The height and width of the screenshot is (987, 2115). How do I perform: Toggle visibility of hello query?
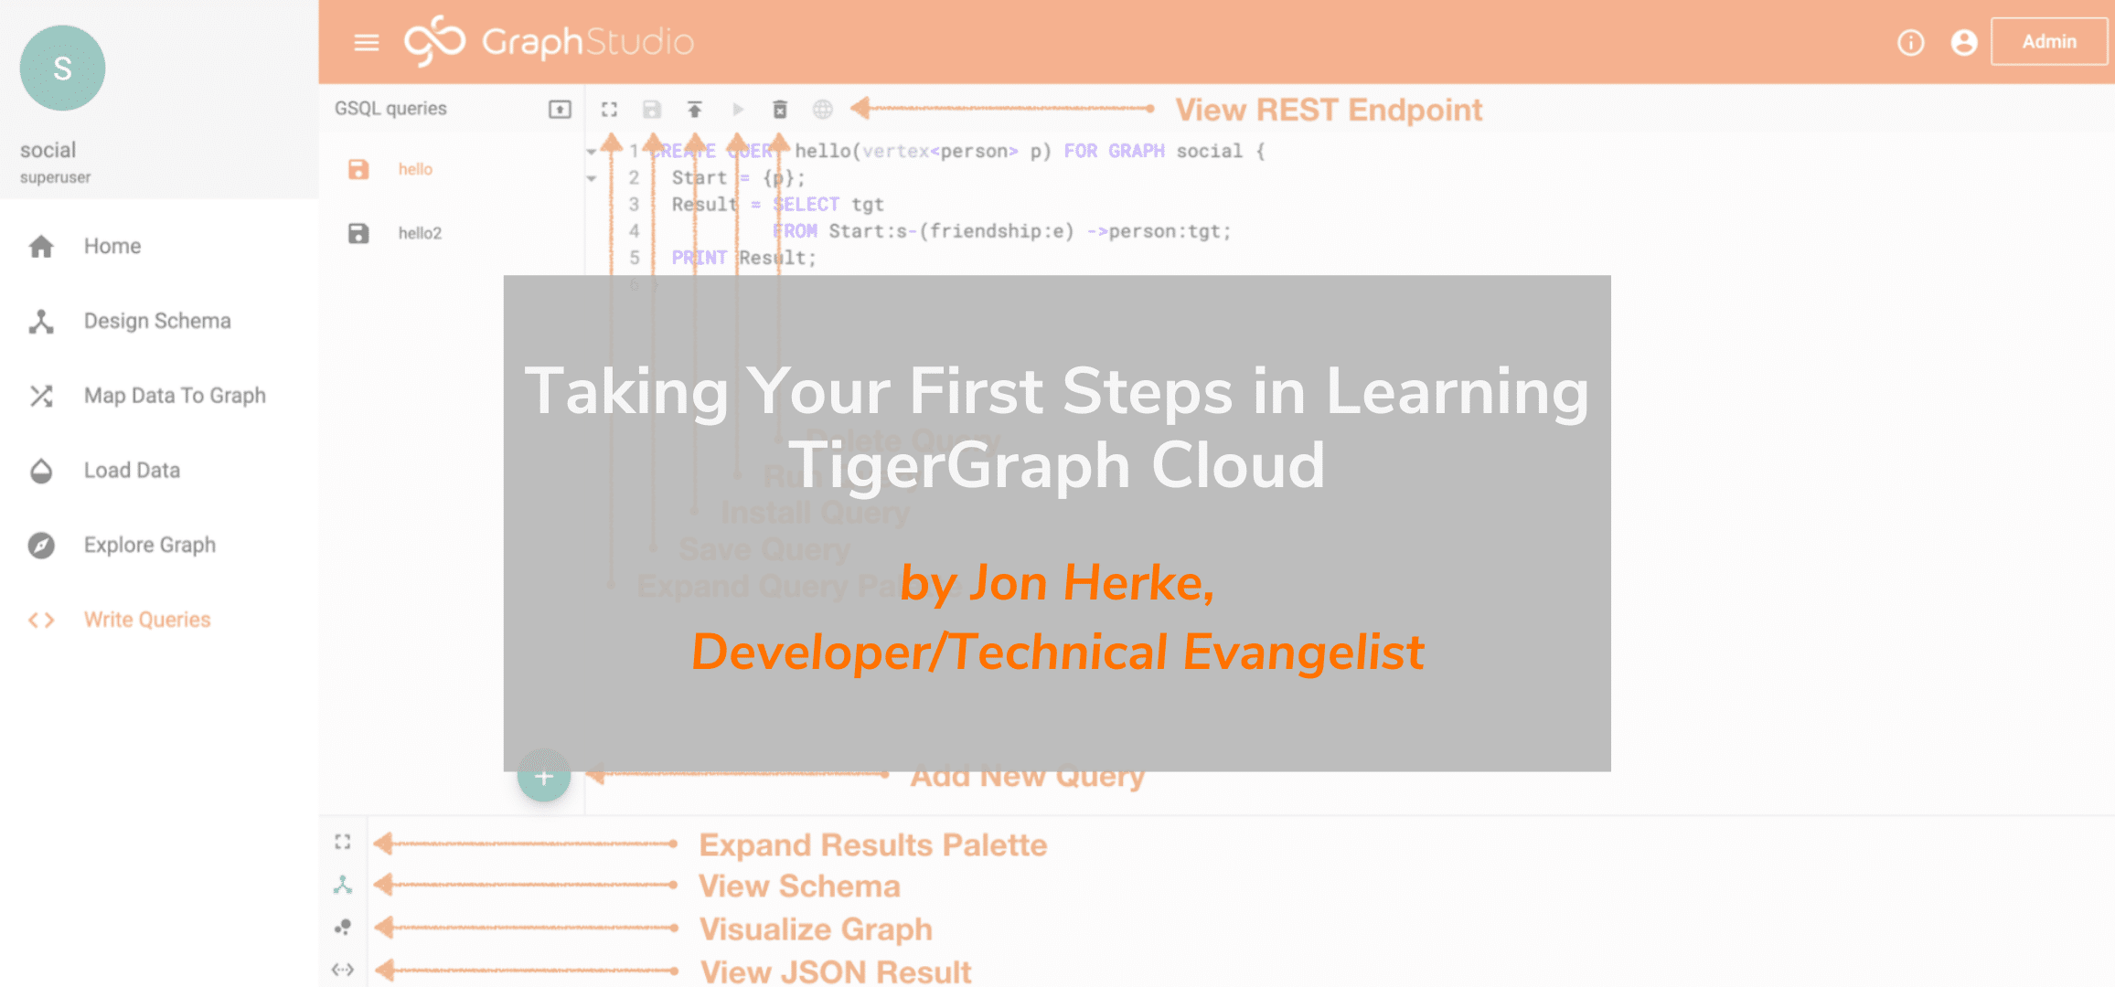coord(590,151)
